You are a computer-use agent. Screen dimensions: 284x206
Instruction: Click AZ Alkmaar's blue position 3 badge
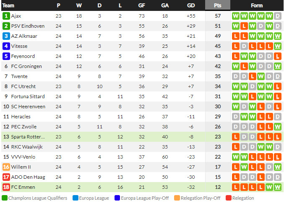point(6,36)
